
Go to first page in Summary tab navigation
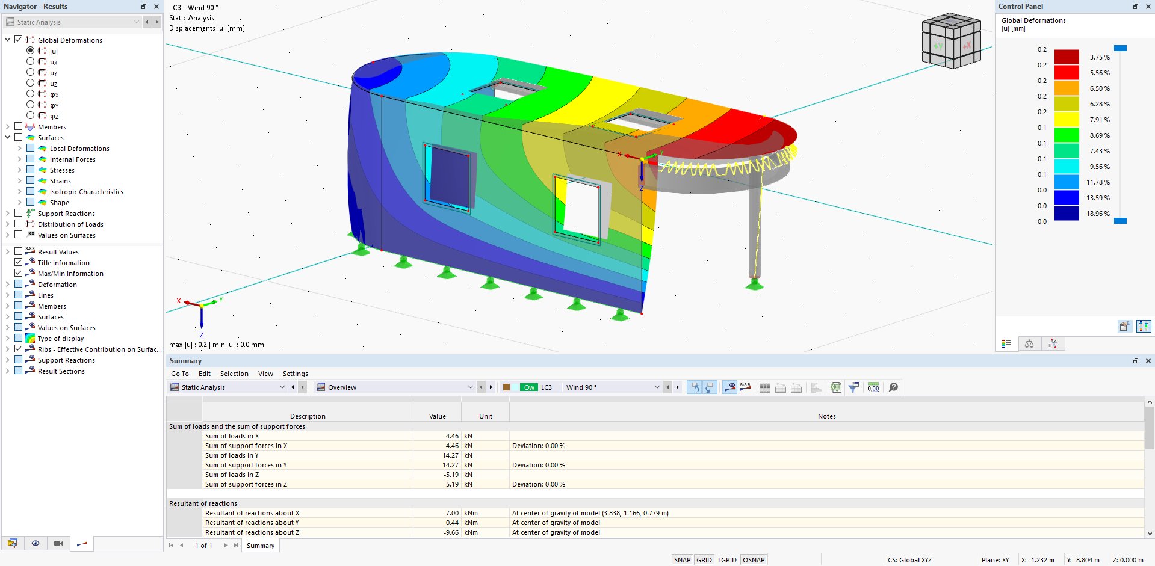[172, 546]
